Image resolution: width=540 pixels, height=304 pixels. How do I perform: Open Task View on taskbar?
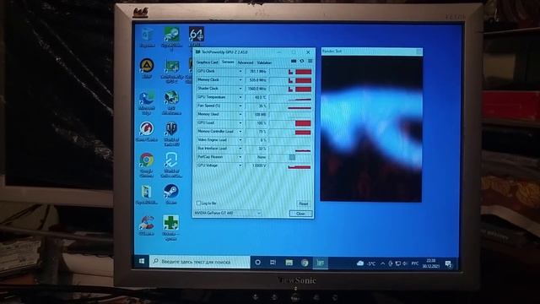pos(273,263)
